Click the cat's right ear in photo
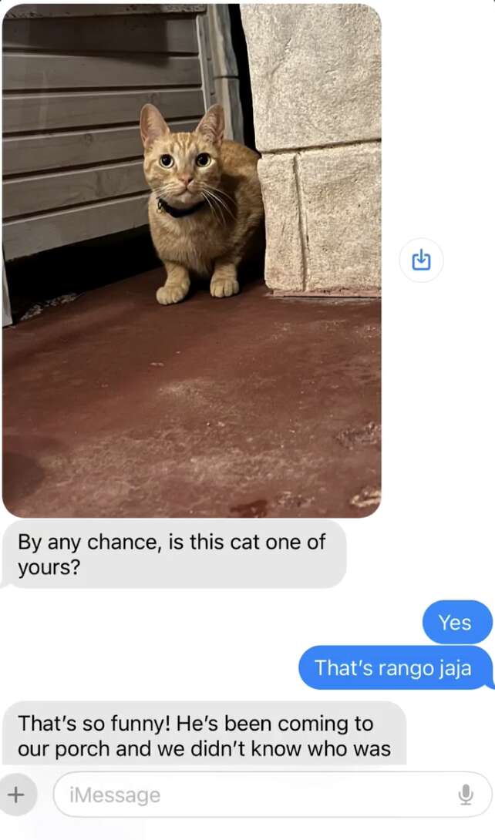This screenshot has width=495, height=840. (x=212, y=124)
